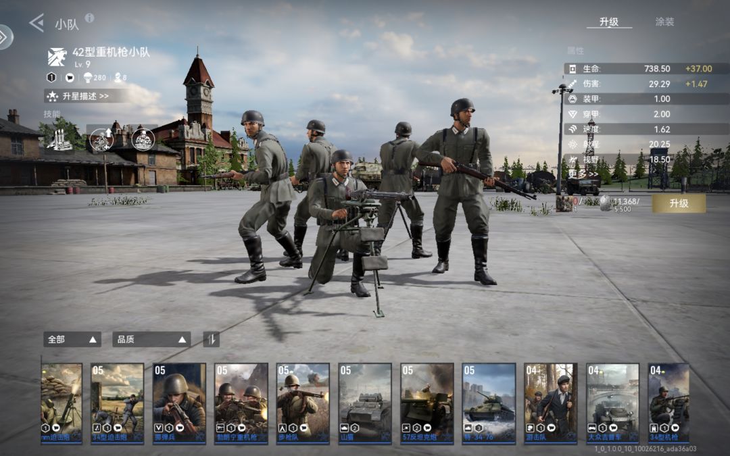Expand the side panel chevron at left edge
This screenshot has height=456, width=730.
coord(4,37)
